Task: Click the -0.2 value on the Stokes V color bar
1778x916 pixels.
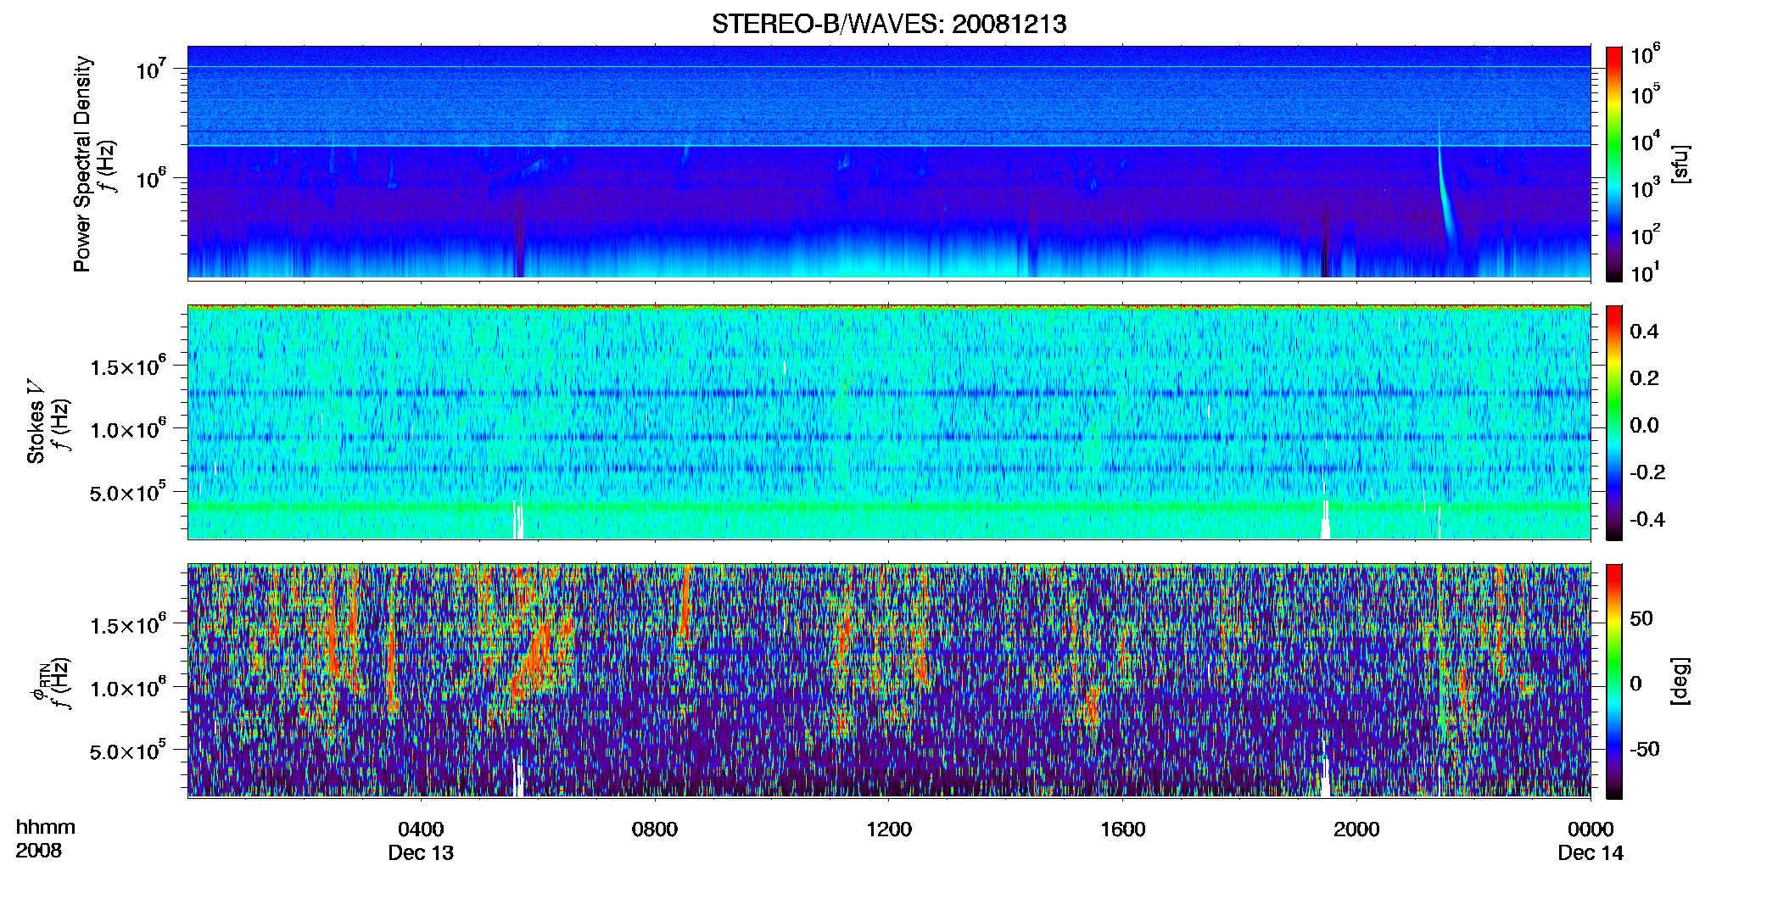Action: click(x=1647, y=472)
